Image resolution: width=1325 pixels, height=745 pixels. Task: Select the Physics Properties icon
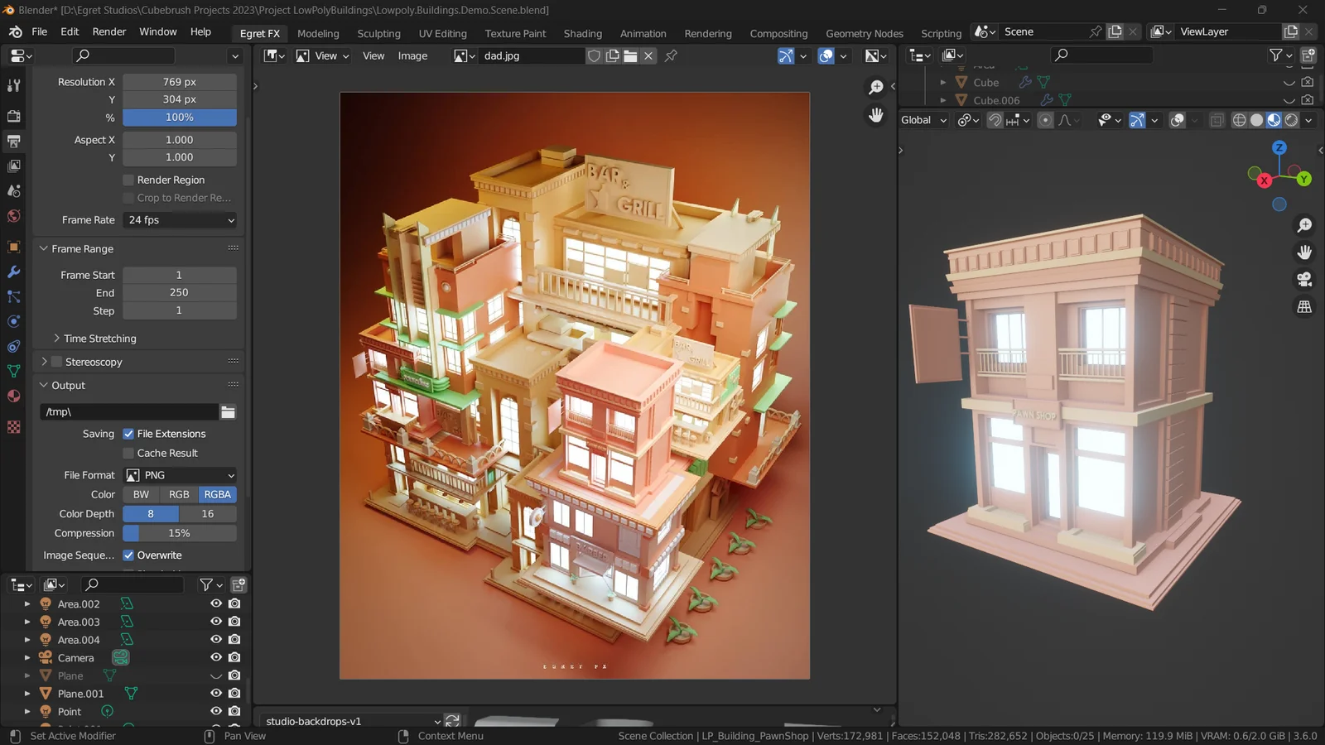(13, 321)
